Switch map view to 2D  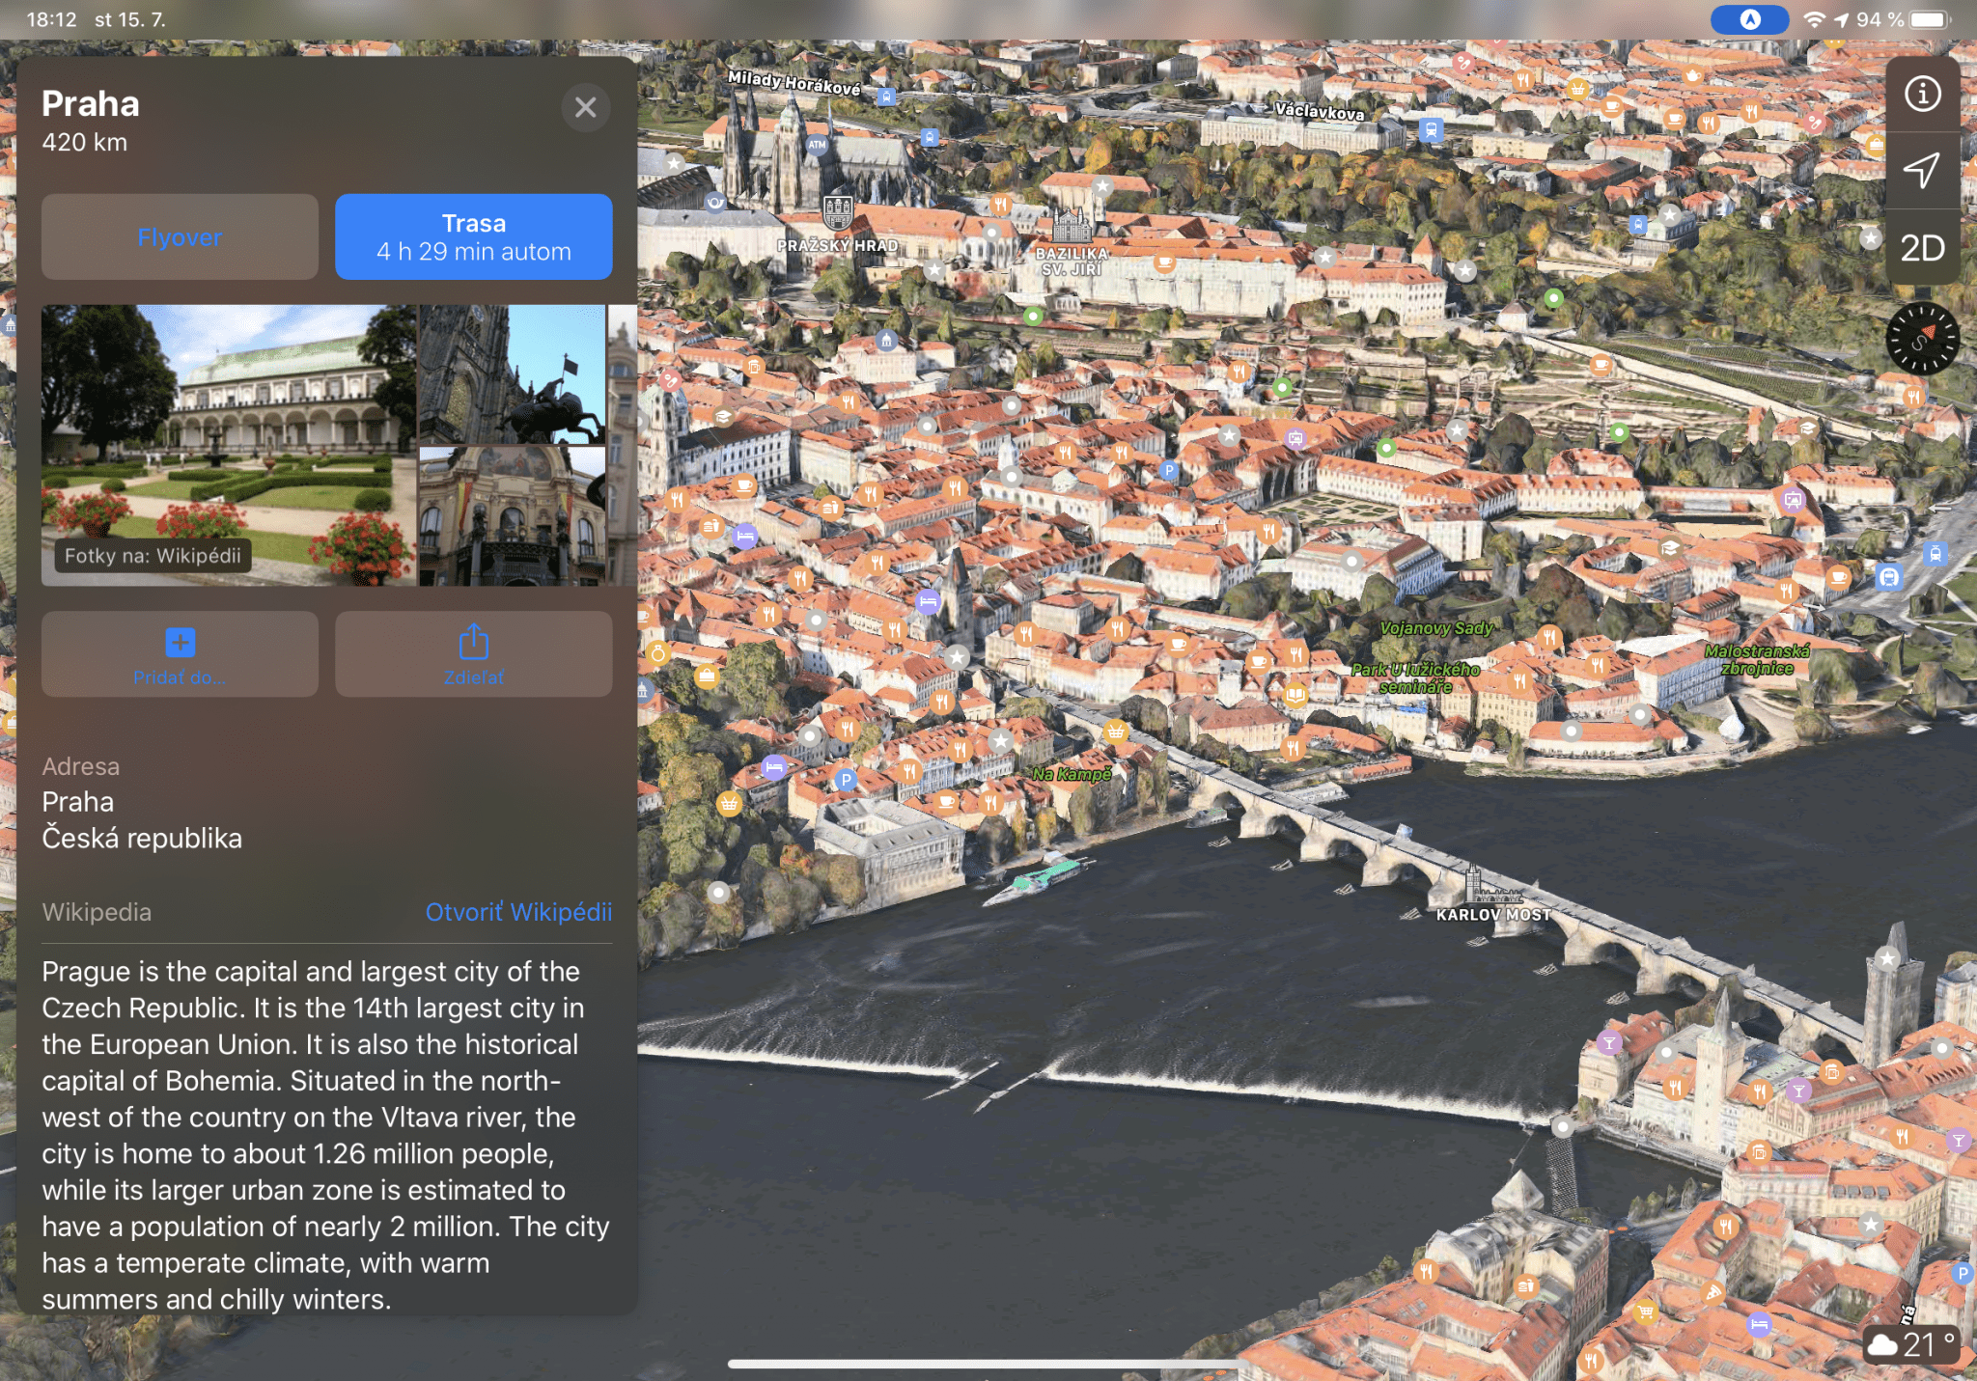pyautogui.click(x=1922, y=248)
